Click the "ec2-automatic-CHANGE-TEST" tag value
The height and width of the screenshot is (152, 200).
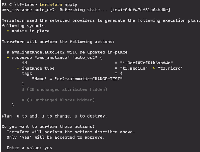[88, 79]
